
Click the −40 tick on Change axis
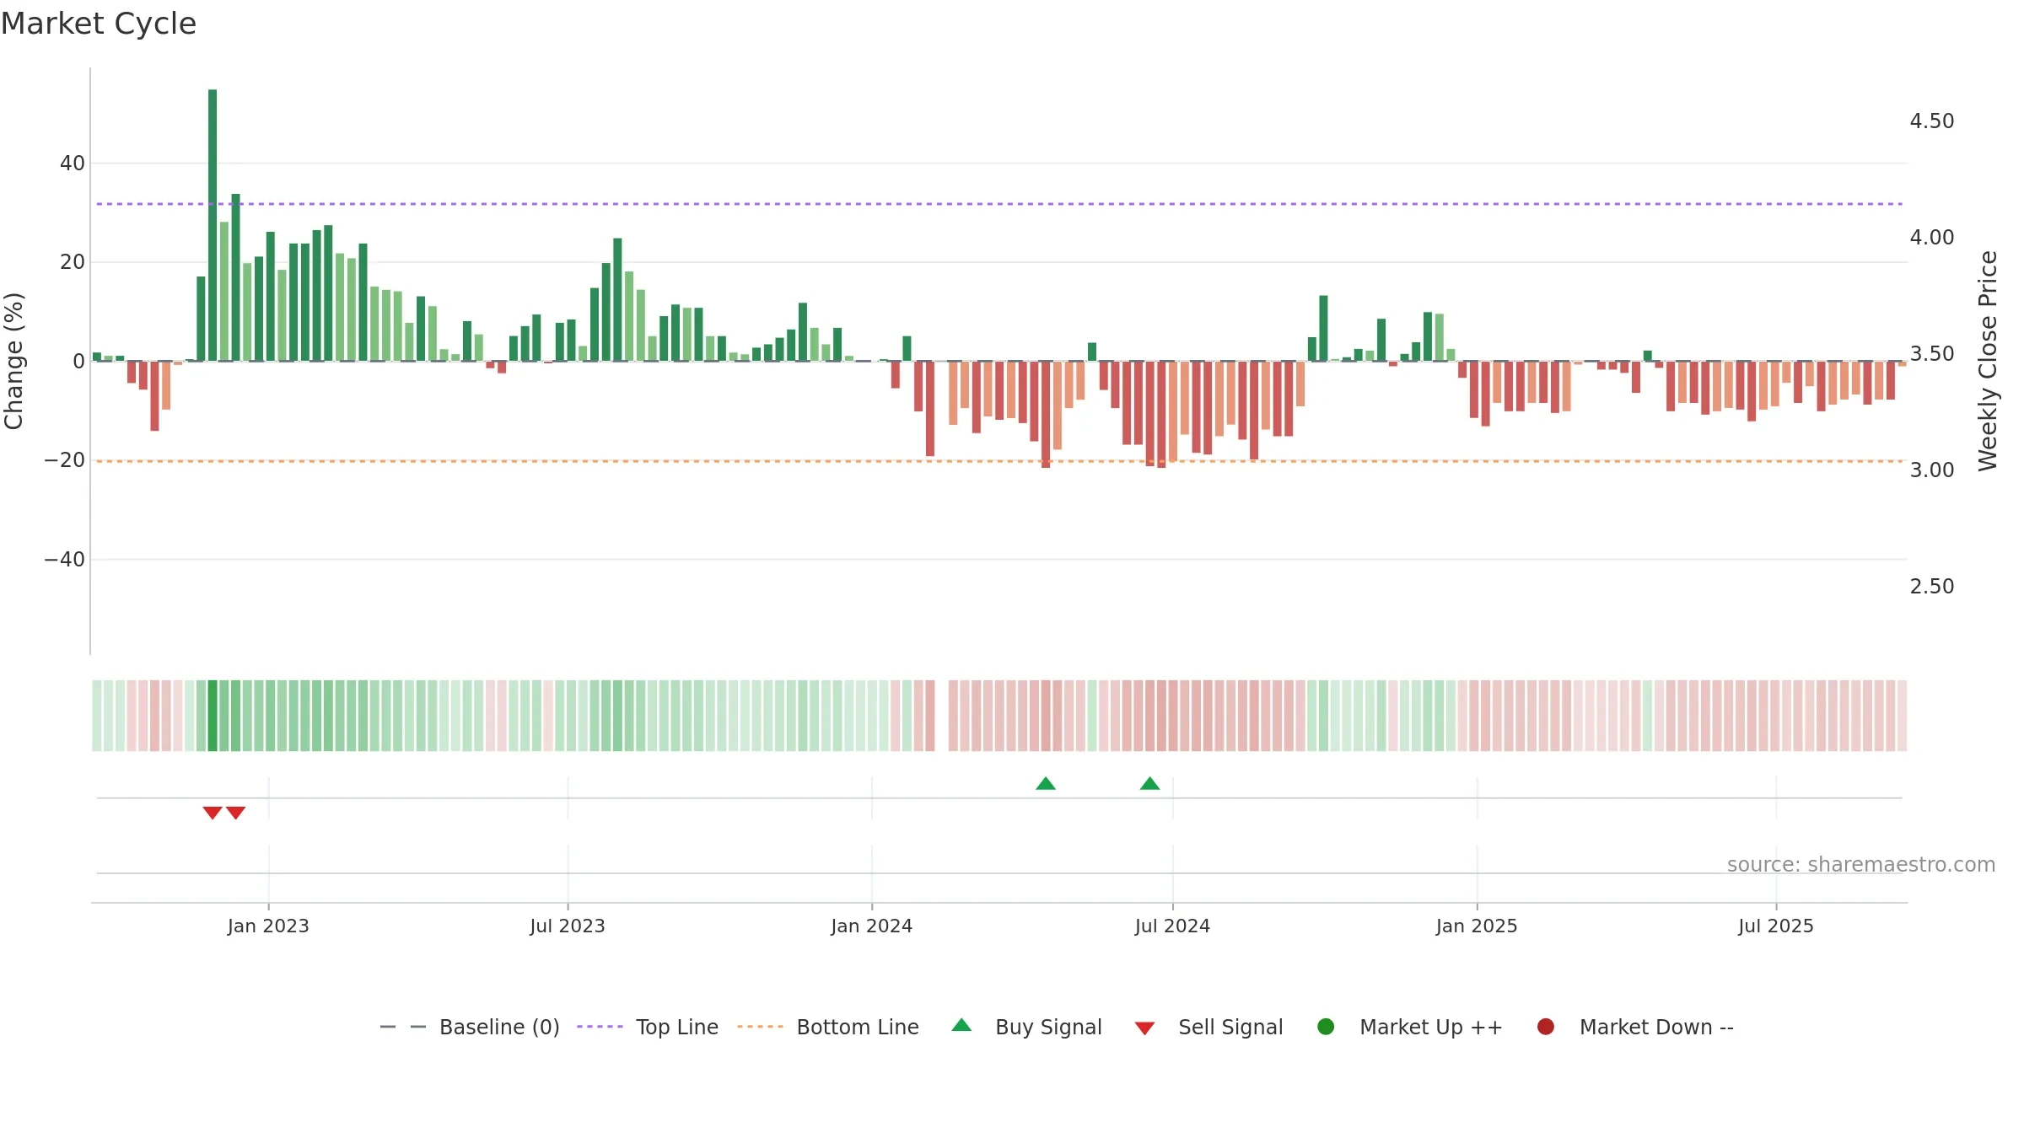click(x=65, y=560)
